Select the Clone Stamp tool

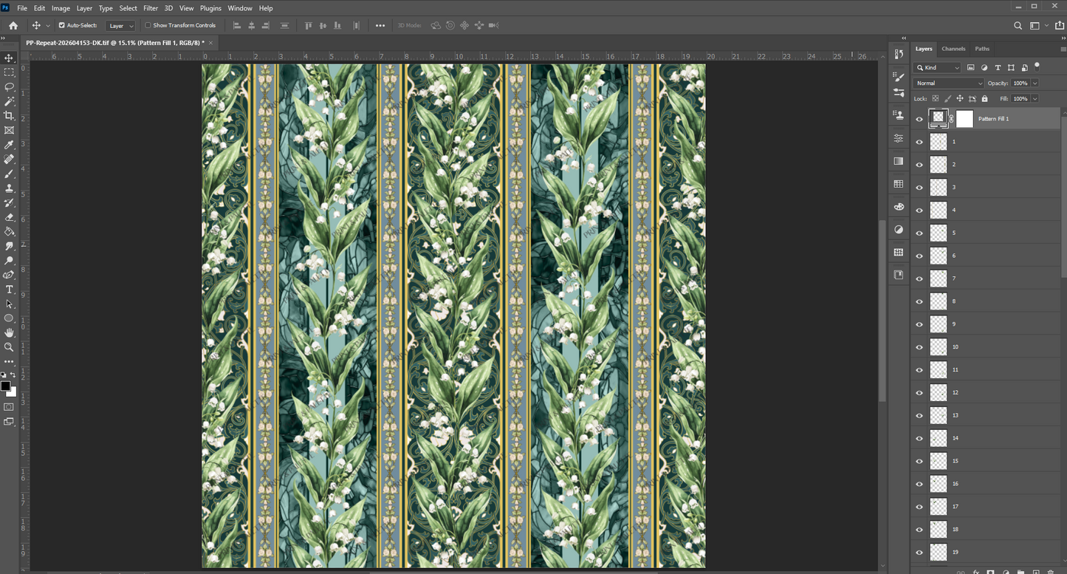pyautogui.click(x=9, y=188)
